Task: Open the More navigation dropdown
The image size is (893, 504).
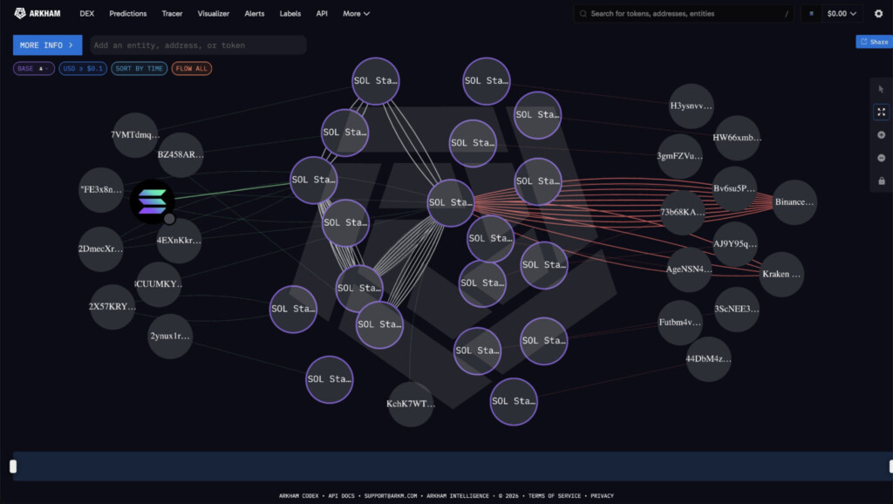Action: pyautogui.click(x=356, y=14)
